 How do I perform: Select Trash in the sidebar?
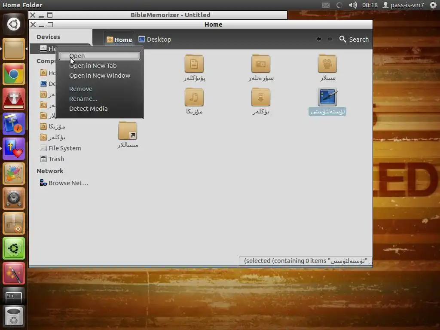click(52, 159)
